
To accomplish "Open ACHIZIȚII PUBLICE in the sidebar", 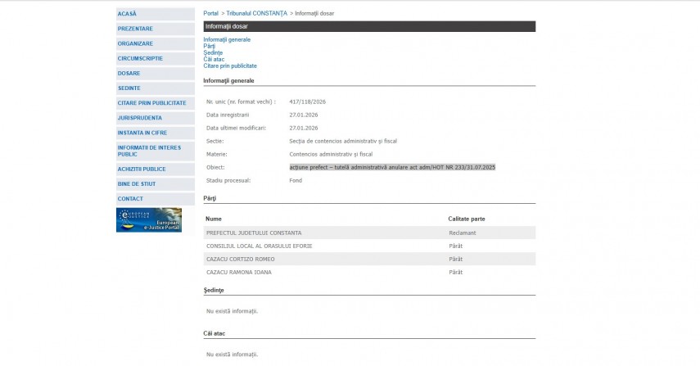I will tap(142, 169).
